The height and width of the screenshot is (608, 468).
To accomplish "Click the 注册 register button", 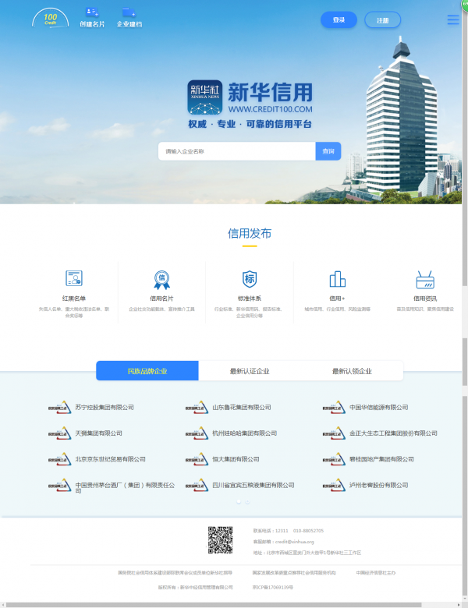I will (x=383, y=20).
